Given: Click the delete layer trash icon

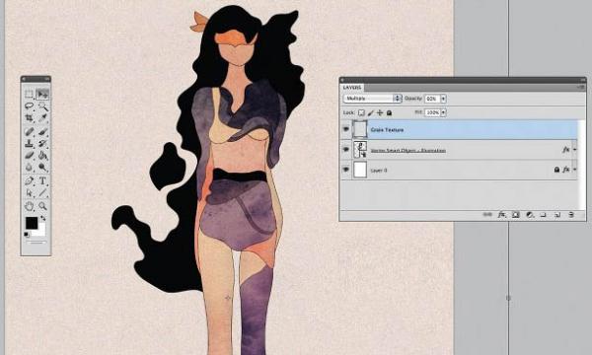Looking at the screenshot, I should [571, 215].
